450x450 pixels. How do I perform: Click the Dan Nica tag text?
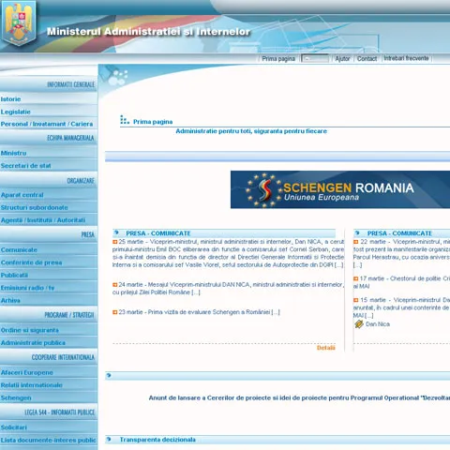[378, 324]
